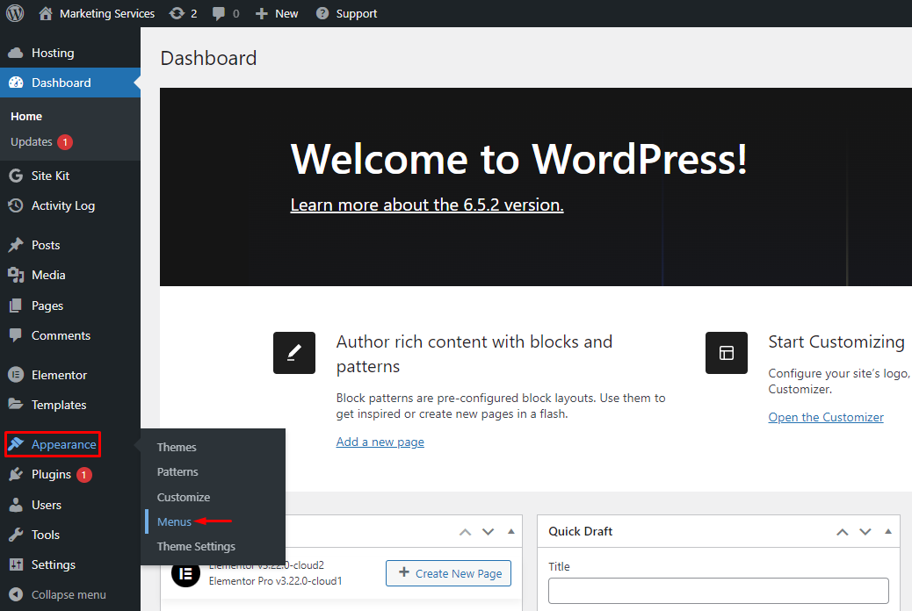Move Elementor widget down with the down chevron
The image size is (912, 611).
488,532
